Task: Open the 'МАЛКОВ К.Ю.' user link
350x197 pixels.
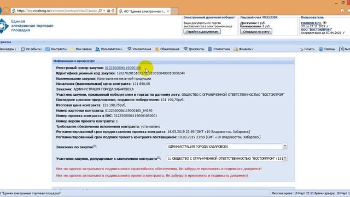Action: point(311,23)
